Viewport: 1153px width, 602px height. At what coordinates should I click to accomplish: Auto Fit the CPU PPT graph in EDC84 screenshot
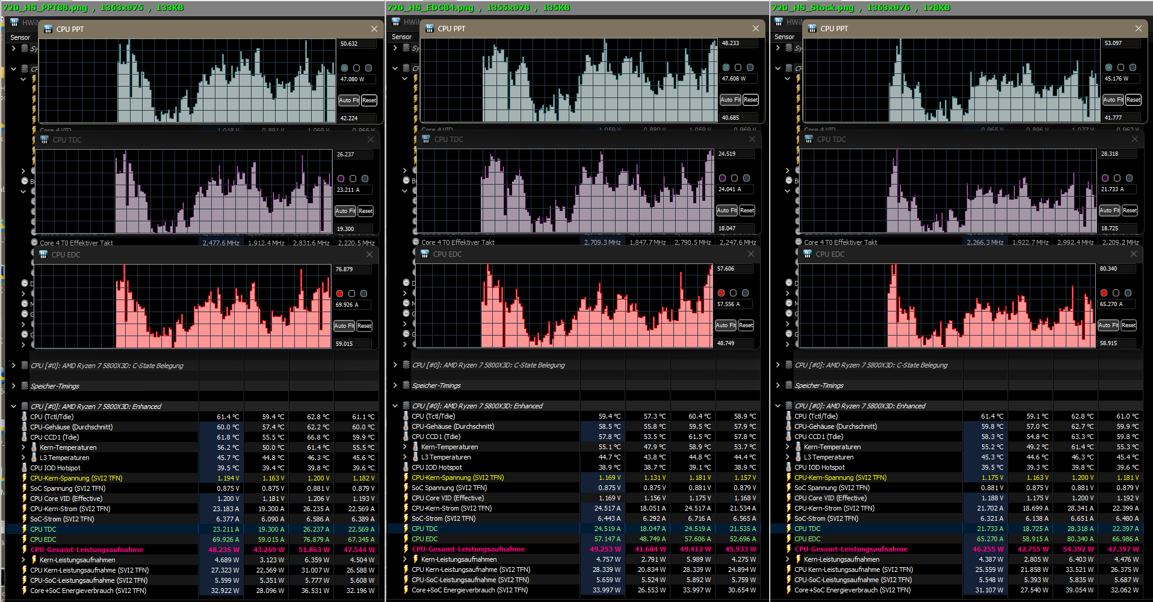click(731, 100)
